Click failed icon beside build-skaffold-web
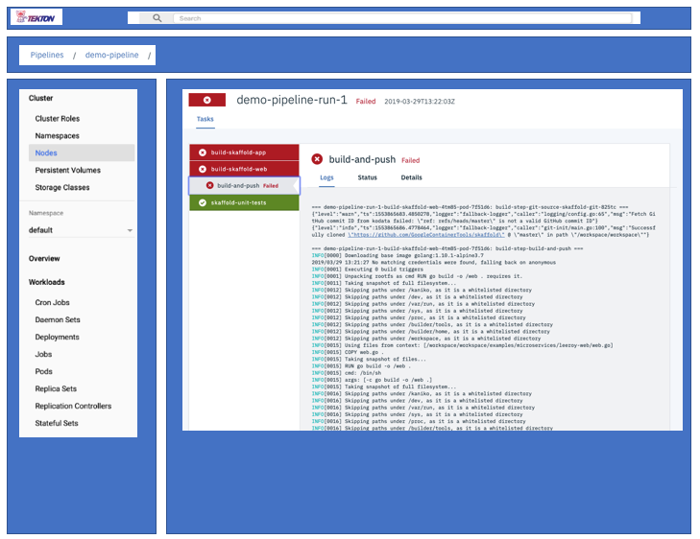The width and height of the screenshot is (700, 539). [x=203, y=169]
